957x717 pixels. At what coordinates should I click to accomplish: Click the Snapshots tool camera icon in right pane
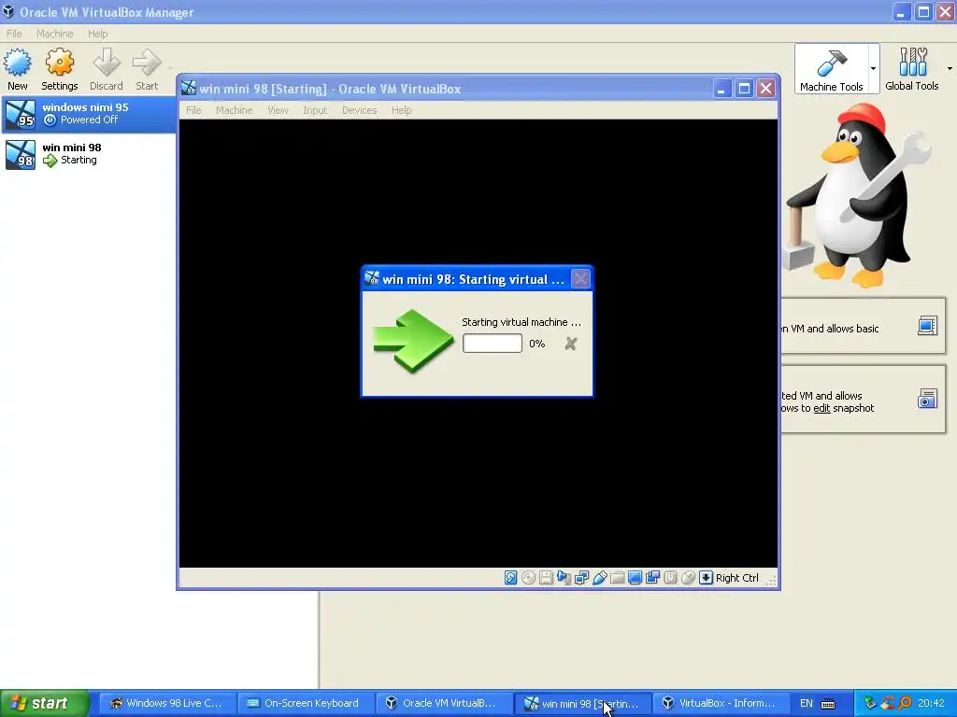tap(927, 399)
